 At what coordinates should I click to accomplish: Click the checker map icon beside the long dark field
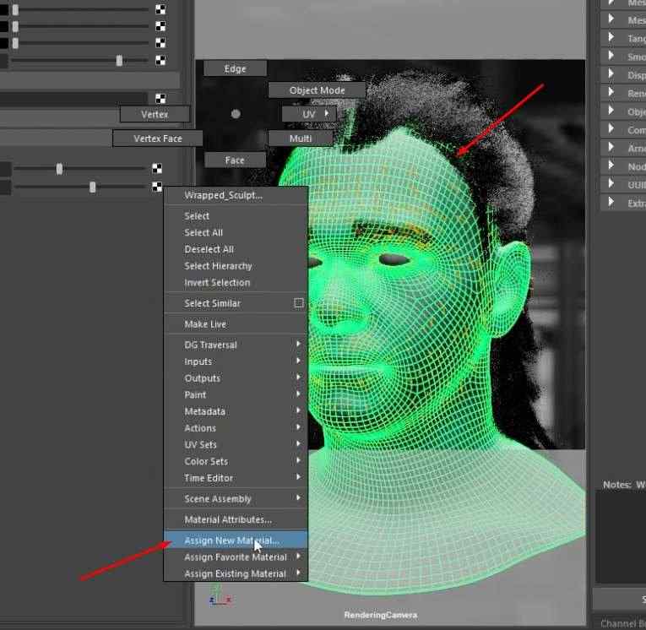coord(160,98)
